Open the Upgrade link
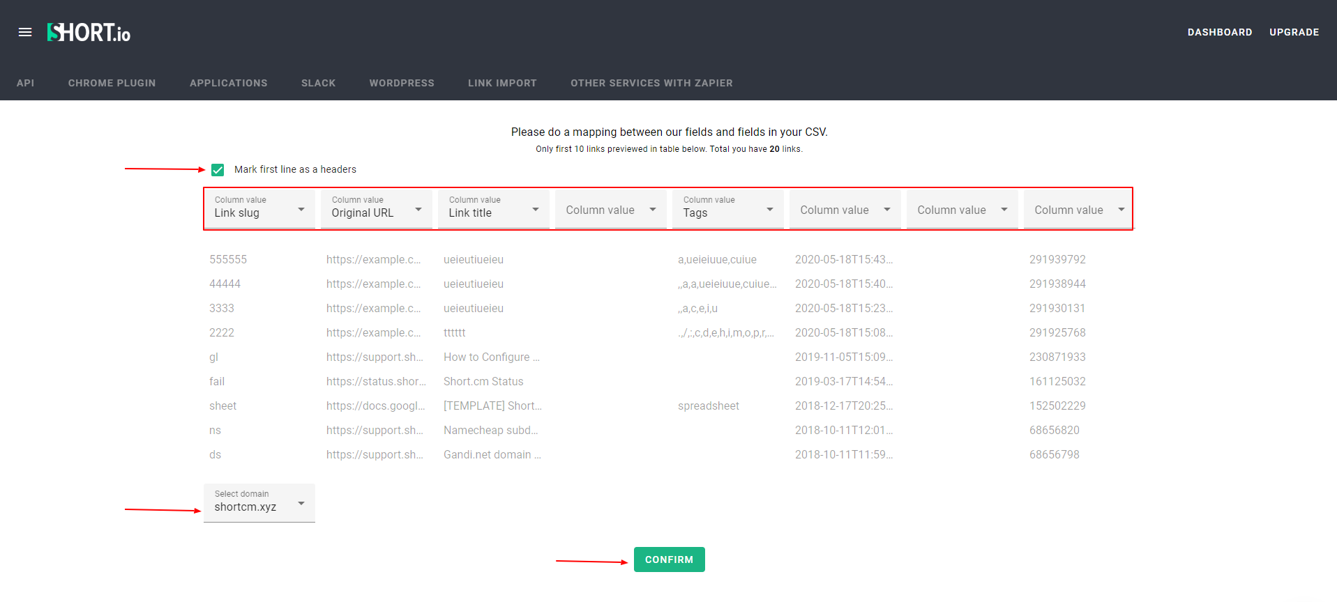The width and height of the screenshot is (1337, 602). tap(1294, 32)
